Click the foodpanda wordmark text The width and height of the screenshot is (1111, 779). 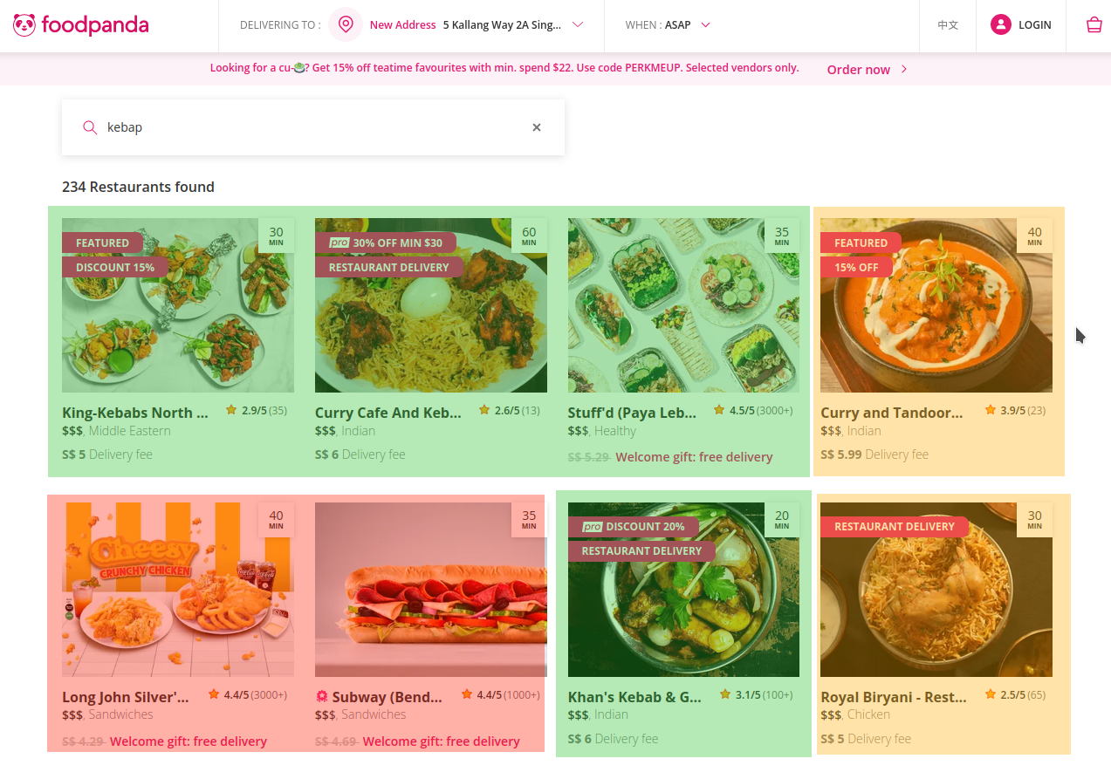coord(95,25)
